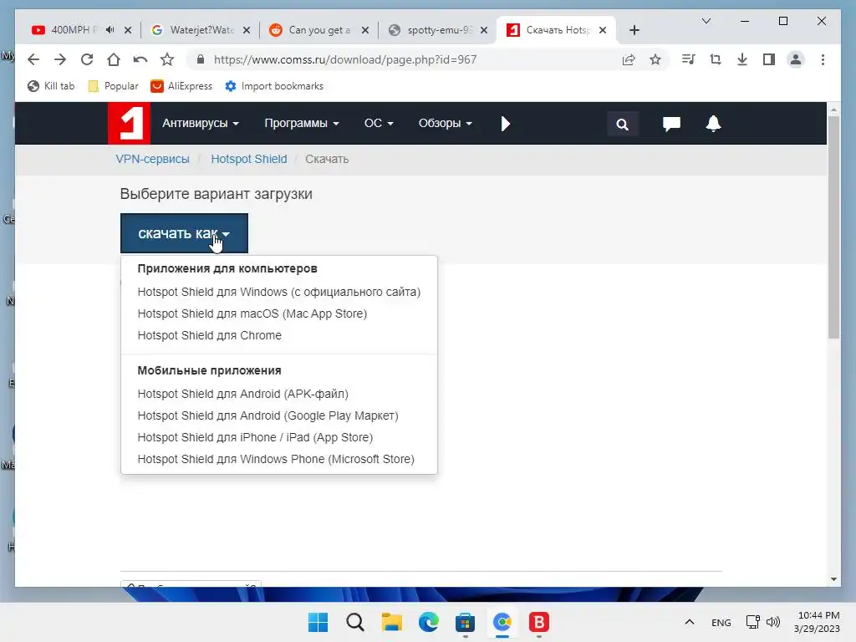
Task: Show hidden system tray icons
Action: 690,622
